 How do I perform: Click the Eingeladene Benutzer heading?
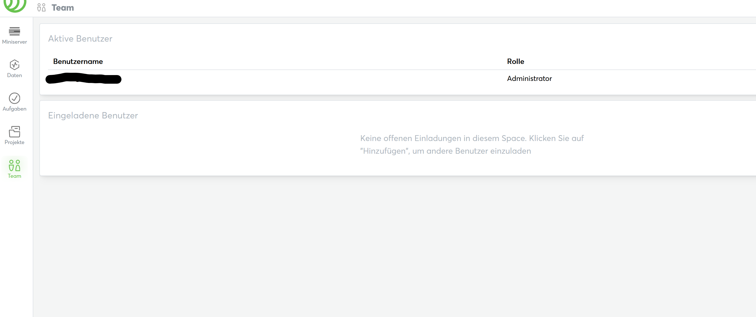point(93,115)
